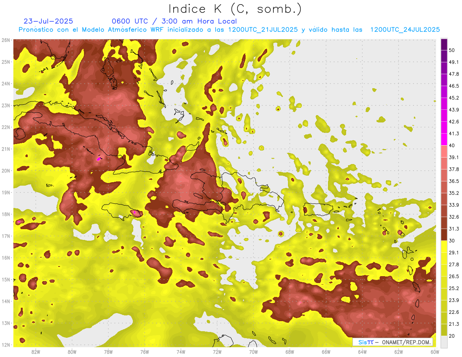Click longitude label 82W
The height and width of the screenshot is (357, 462).
coord(36,352)
